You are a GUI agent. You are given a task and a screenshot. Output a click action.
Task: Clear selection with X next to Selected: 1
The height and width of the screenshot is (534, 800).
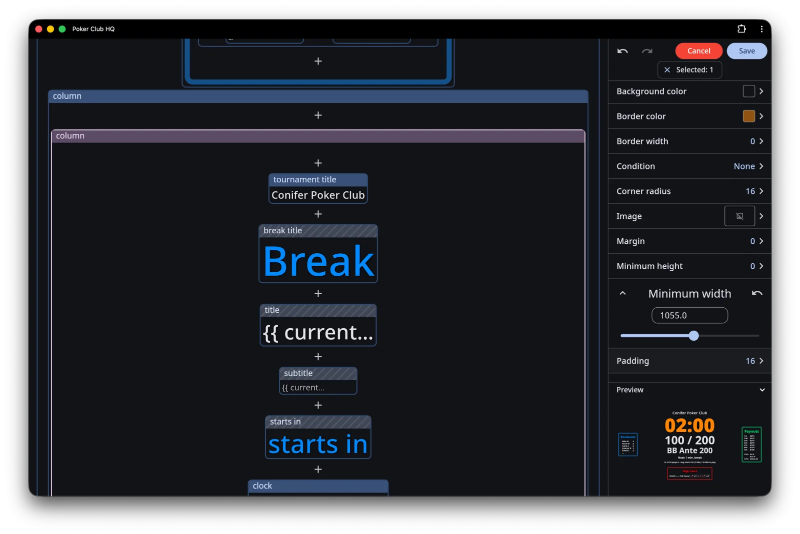[x=667, y=70]
